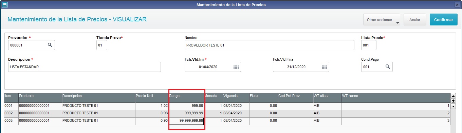Click the start date field 01/04/2020

(x=212, y=67)
